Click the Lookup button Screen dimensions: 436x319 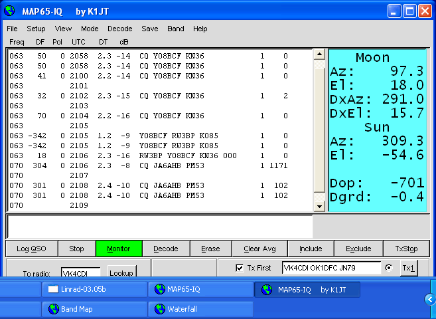point(121,272)
